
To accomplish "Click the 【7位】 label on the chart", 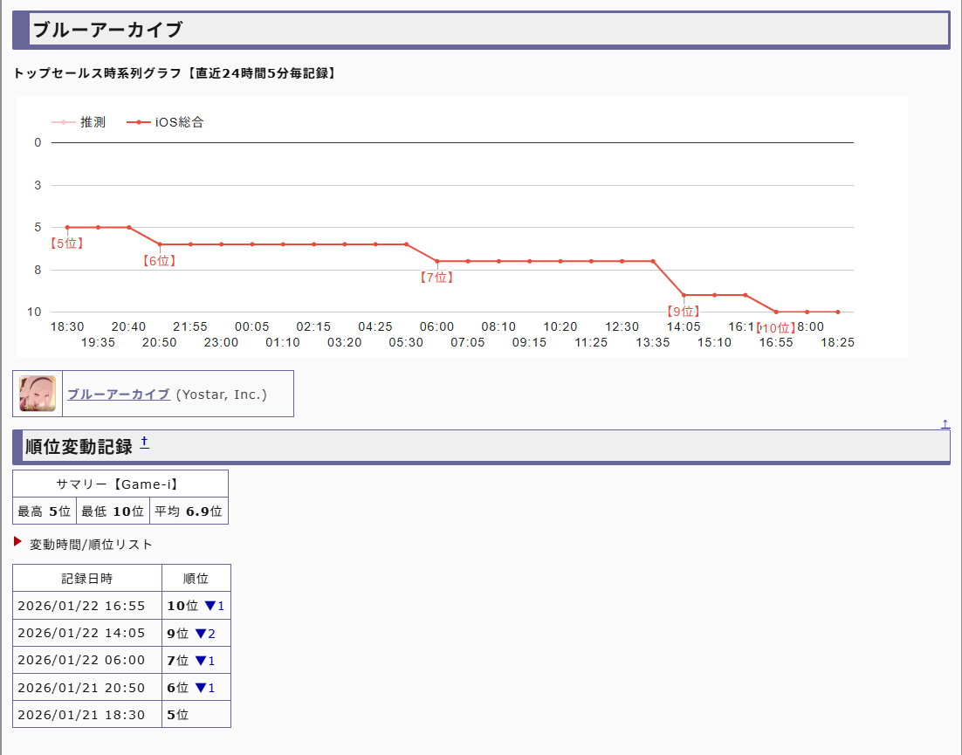I will (436, 278).
